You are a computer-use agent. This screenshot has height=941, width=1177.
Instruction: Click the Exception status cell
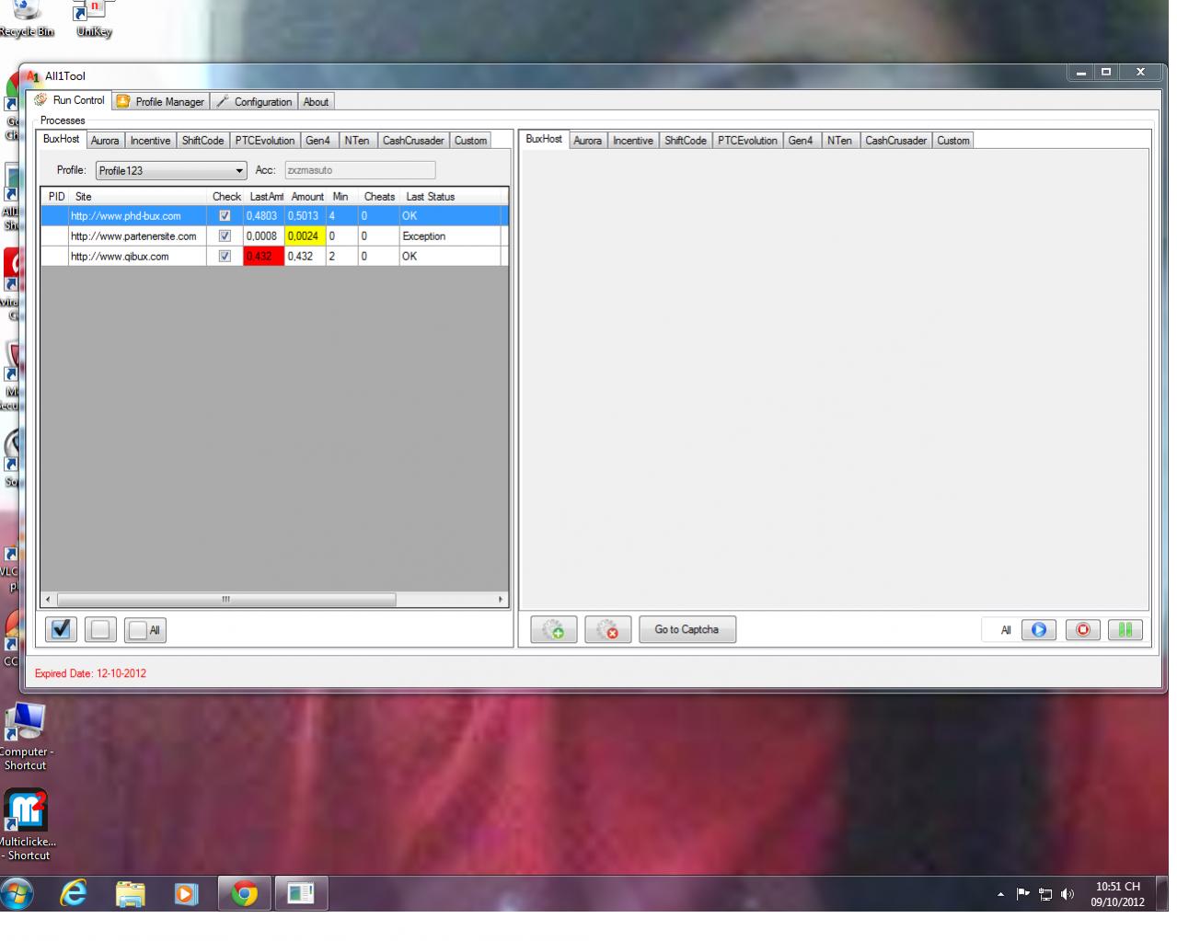[450, 235]
